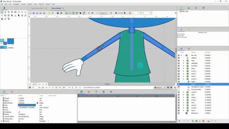Select the SmoothMove tool in the toolbox

click(x=5, y=12)
